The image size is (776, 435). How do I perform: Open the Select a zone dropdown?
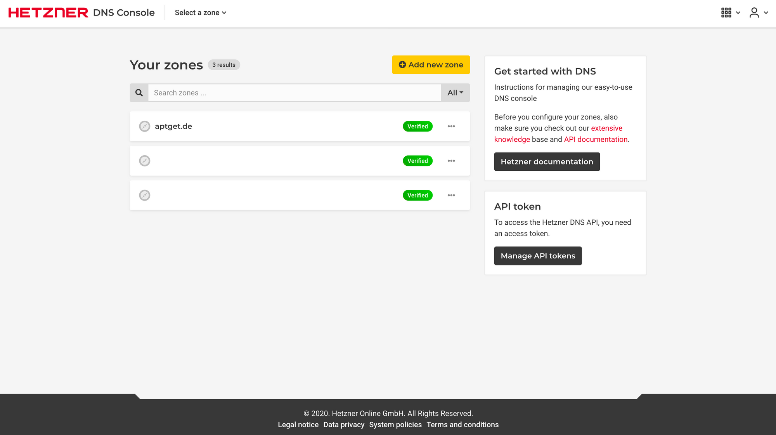click(201, 13)
